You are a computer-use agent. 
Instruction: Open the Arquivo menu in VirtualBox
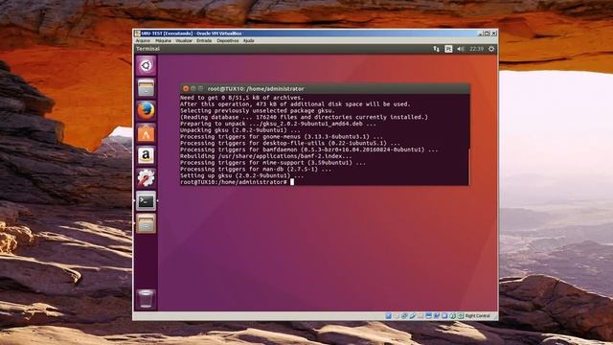click(143, 40)
